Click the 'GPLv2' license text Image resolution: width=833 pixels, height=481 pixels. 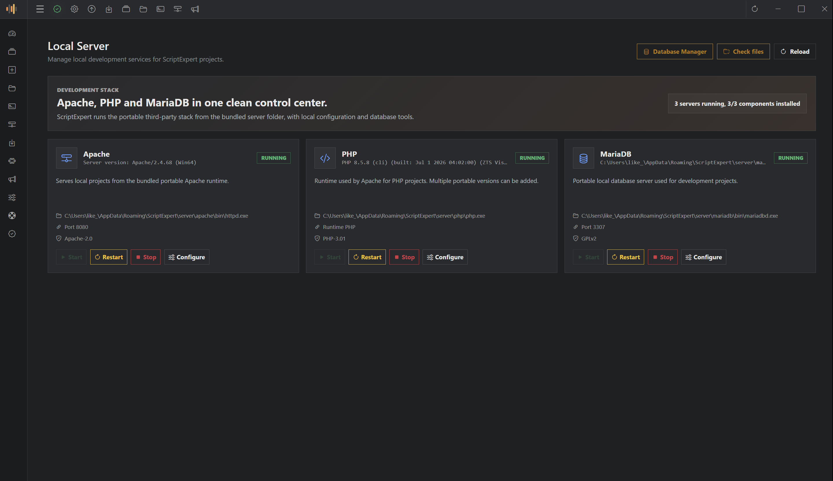click(x=589, y=238)
